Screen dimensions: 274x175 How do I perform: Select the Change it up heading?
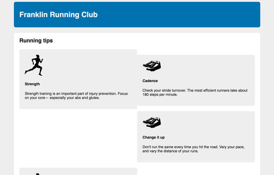tap(153, 137)
